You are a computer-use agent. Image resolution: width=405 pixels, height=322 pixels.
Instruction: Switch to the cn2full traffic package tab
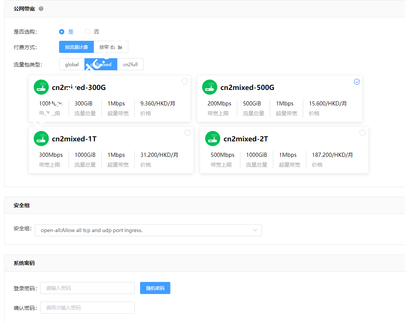pyautogui.click(x=130, y=65)
